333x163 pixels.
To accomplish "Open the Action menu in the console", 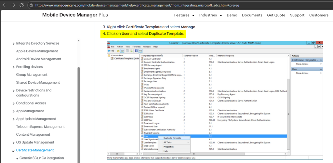I will [x=120, y=47].
